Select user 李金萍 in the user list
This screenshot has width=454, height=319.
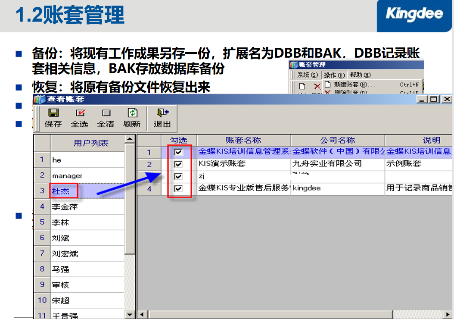click(x=87, y=207)
